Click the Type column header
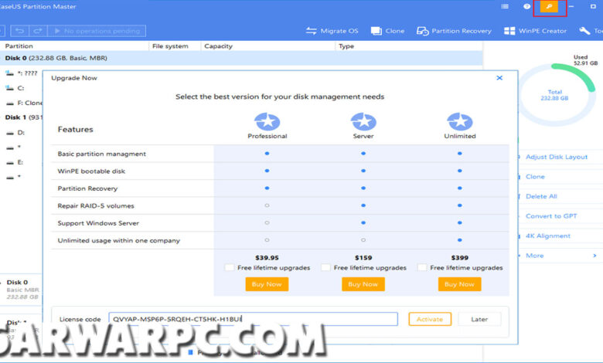603x363 pixels. pos(346,46)
